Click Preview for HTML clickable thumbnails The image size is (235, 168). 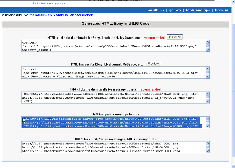(175, 37)
